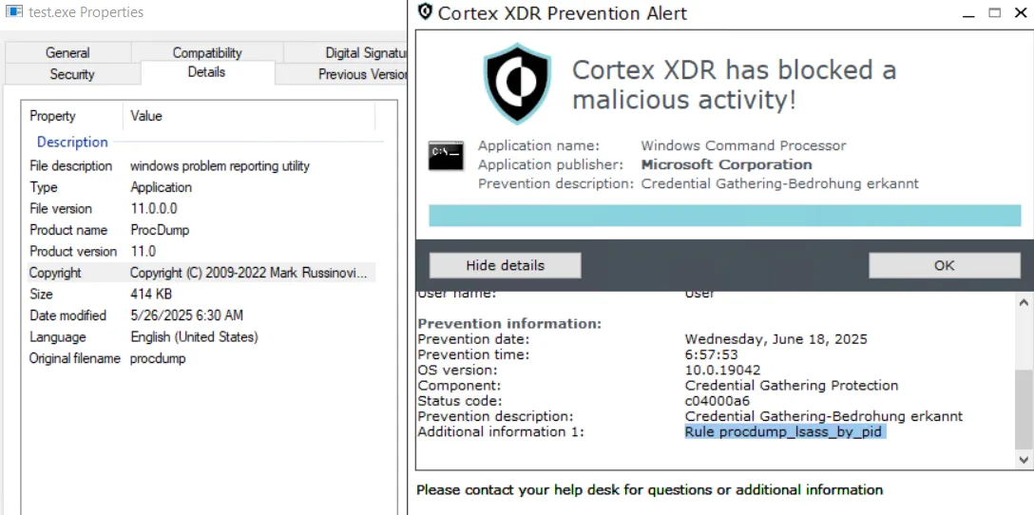Open the Compatibility tab
The width and height of the screenshot is (1034, 515).
pos(207,53)
